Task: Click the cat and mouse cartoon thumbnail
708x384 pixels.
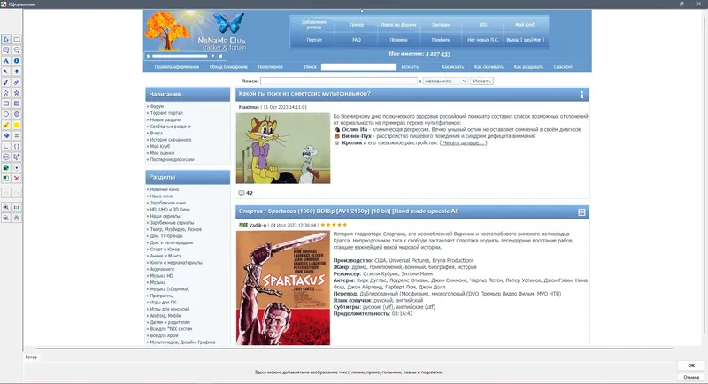Action: (x=283, y=148)
